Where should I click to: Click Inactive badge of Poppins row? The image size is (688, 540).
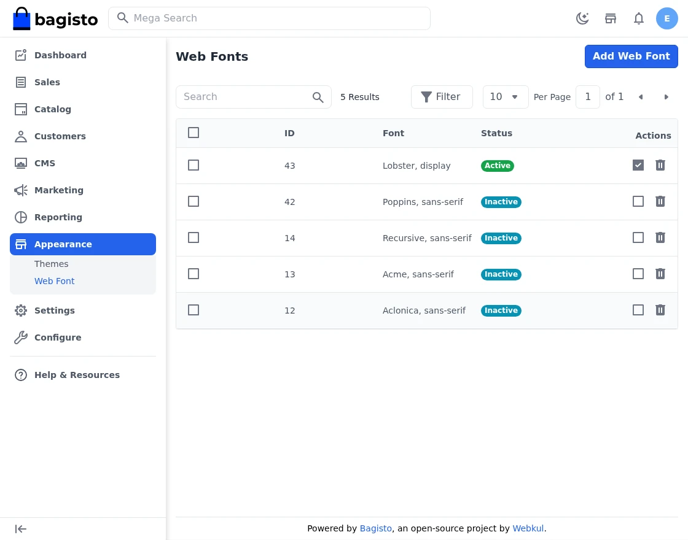click(501, 202)
